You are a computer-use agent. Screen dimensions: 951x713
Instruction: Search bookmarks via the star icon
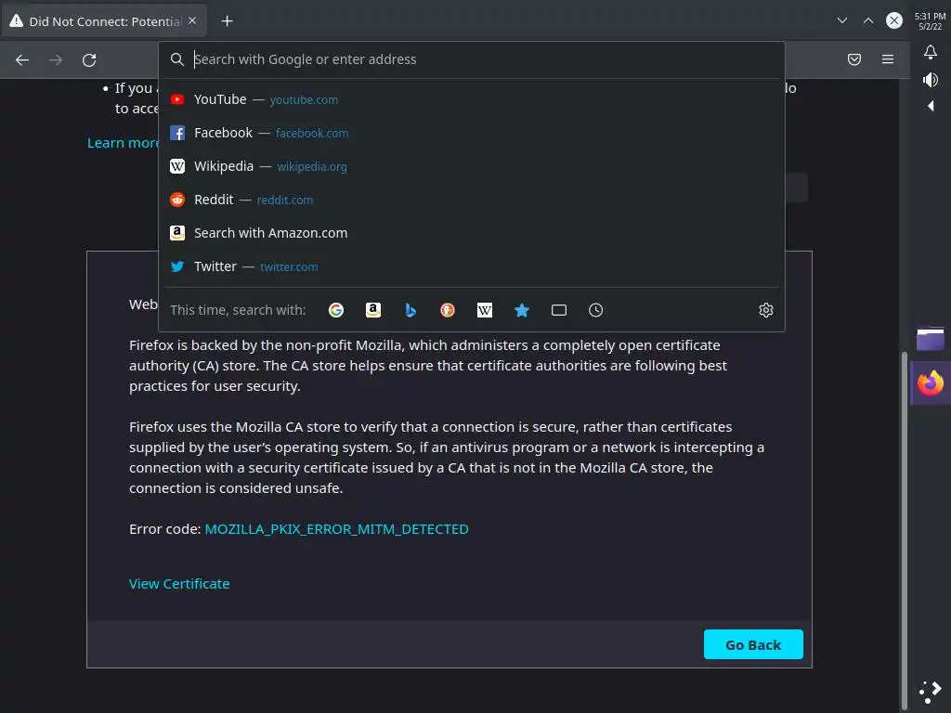coord(522,310)
